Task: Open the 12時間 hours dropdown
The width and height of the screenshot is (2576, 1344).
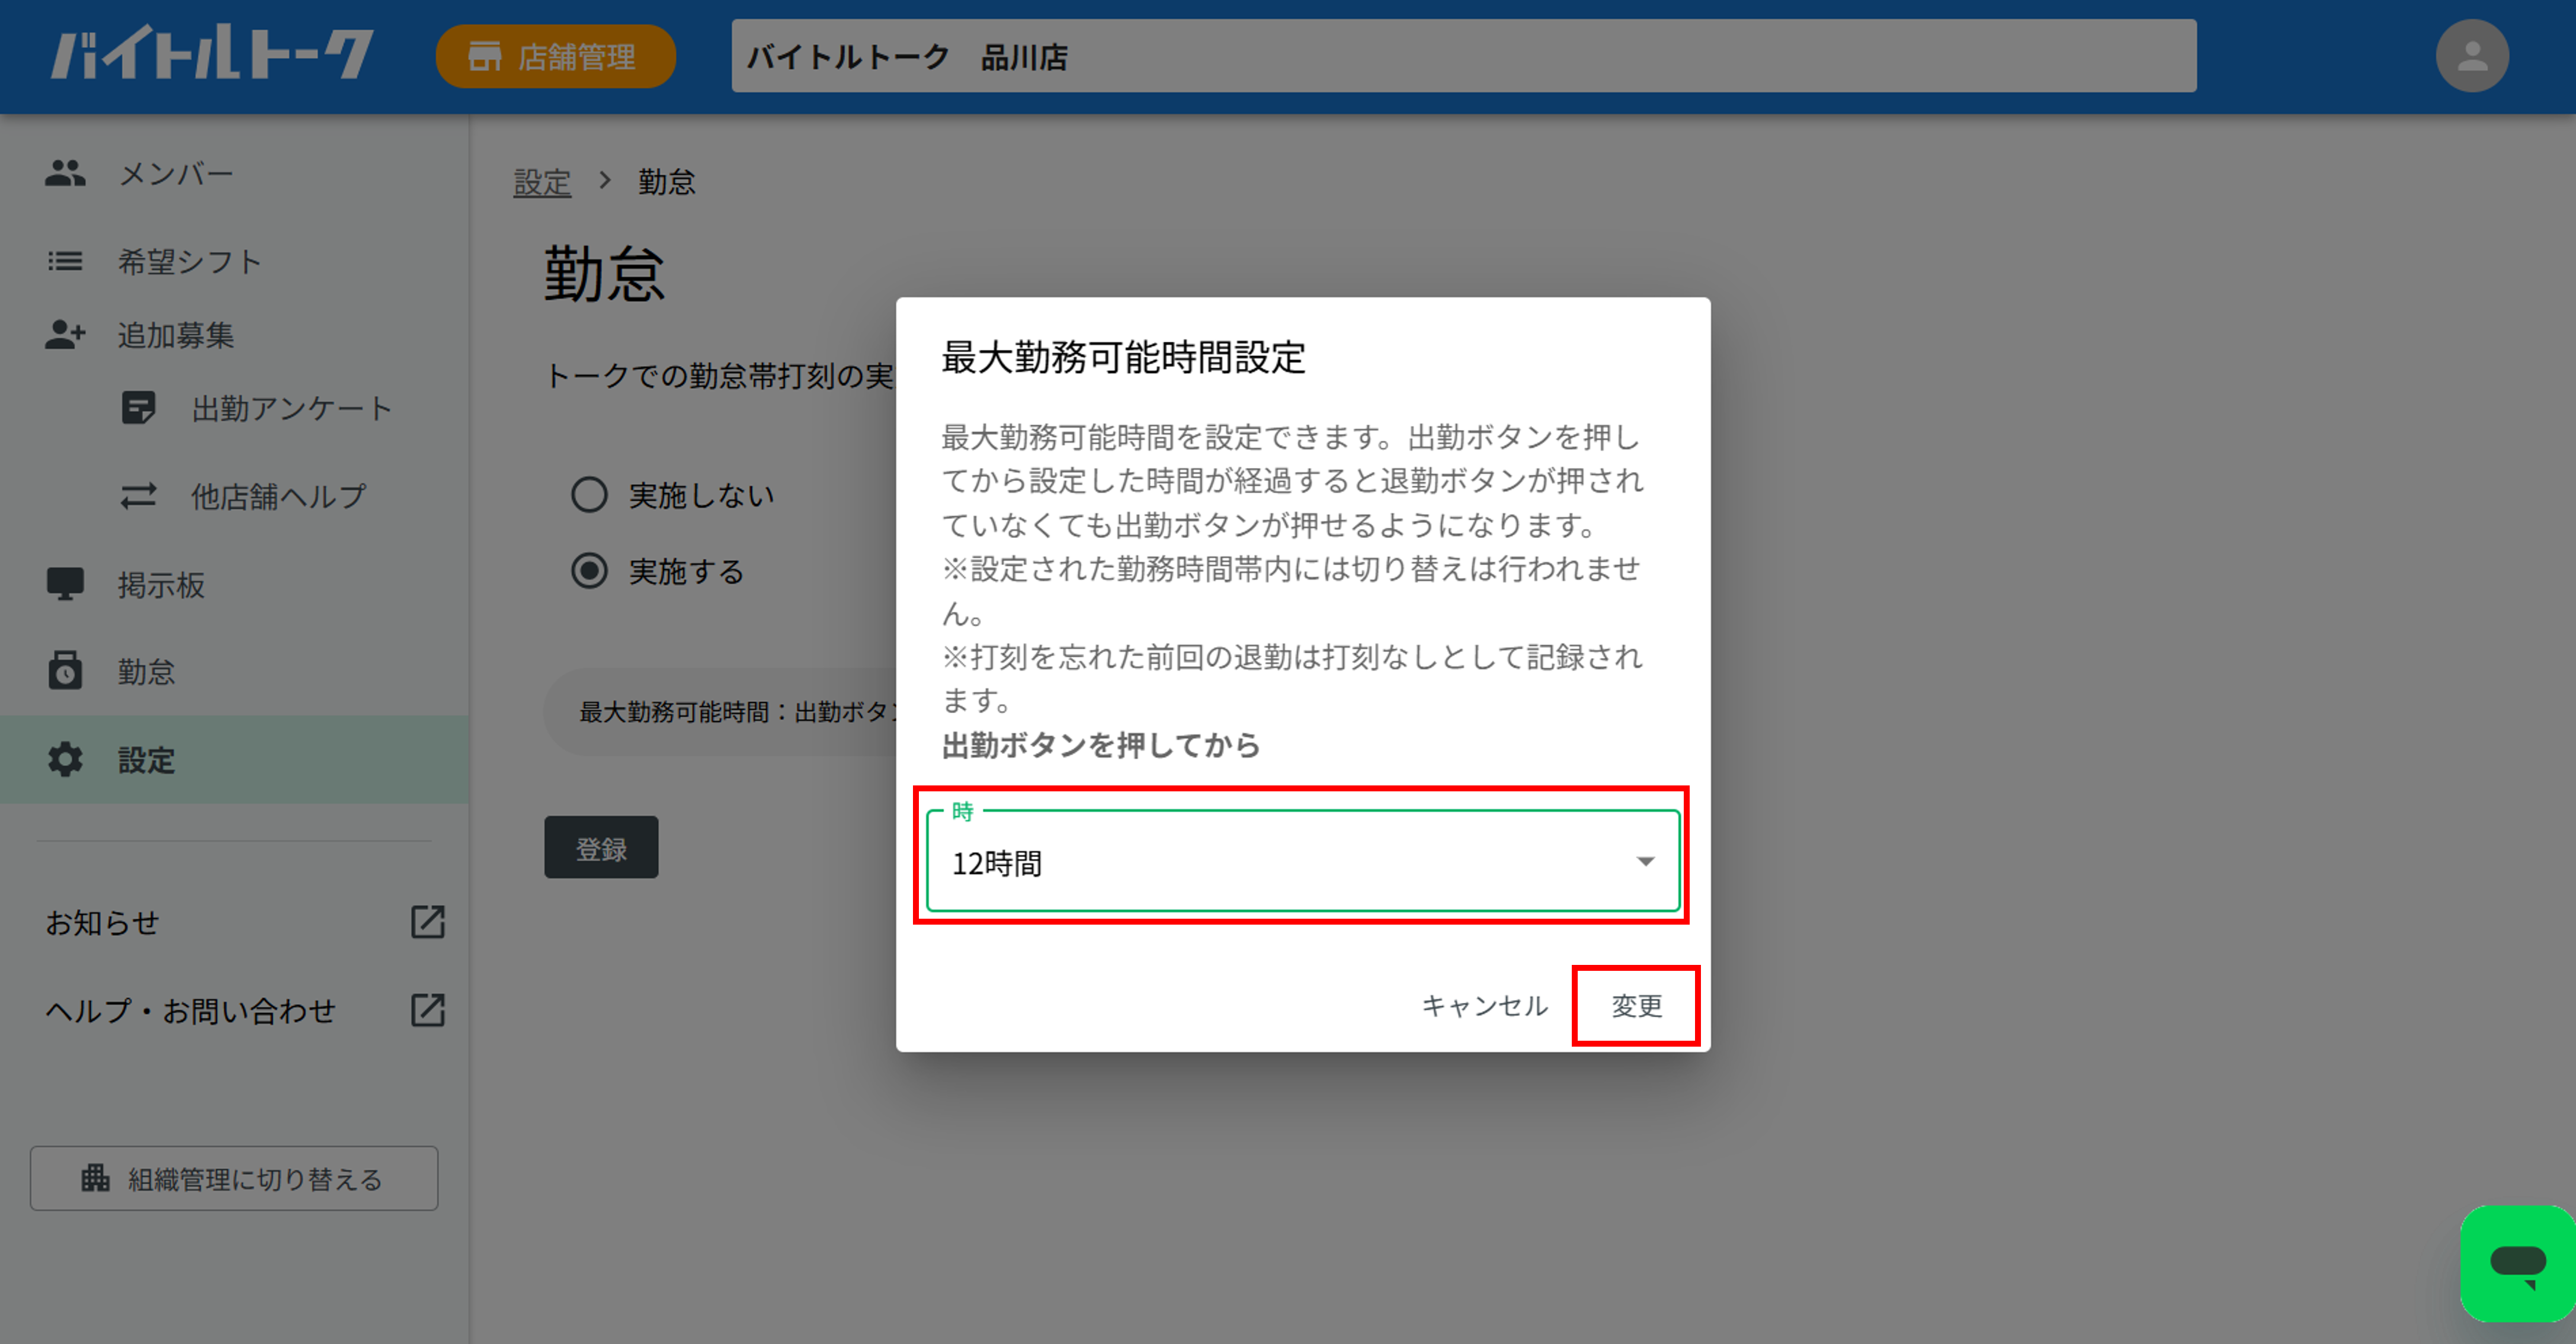Action: click(x=1302, y=862)
